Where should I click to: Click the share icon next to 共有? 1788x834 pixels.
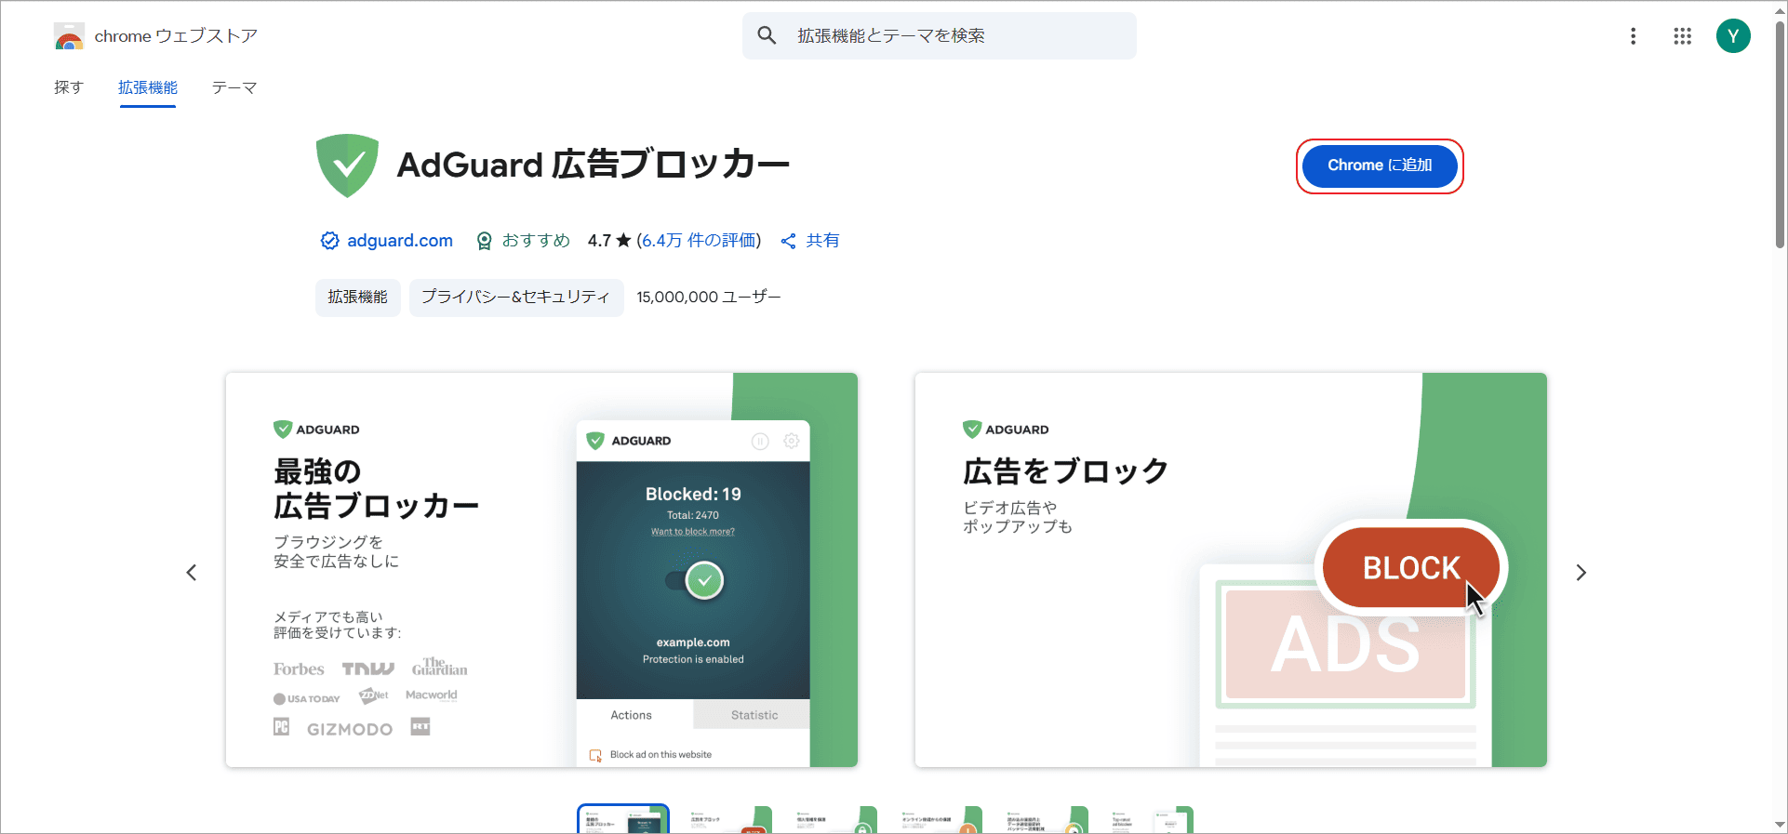[x=789, y=241]
